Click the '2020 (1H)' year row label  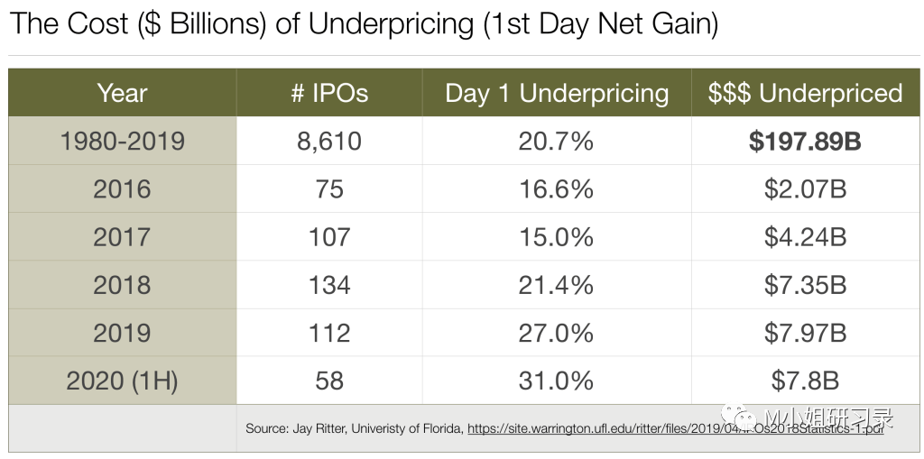coord(122,381)
